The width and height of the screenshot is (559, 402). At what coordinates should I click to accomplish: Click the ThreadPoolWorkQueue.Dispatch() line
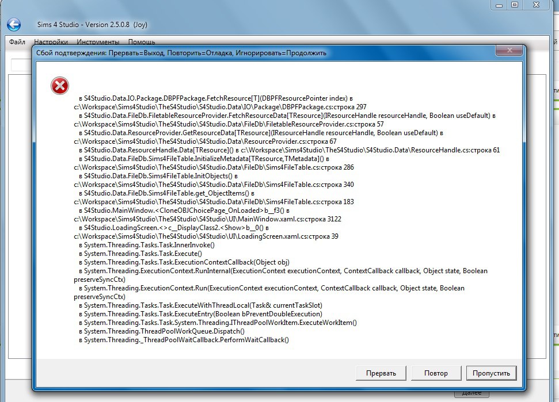(162, 331)
